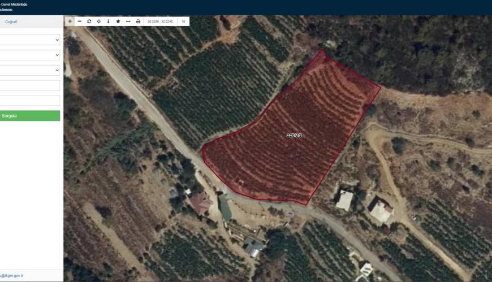Image resolution: width=492 pixels, height=282 pixels.
Task: Focus the first empty text field
Action: (30, 85)
